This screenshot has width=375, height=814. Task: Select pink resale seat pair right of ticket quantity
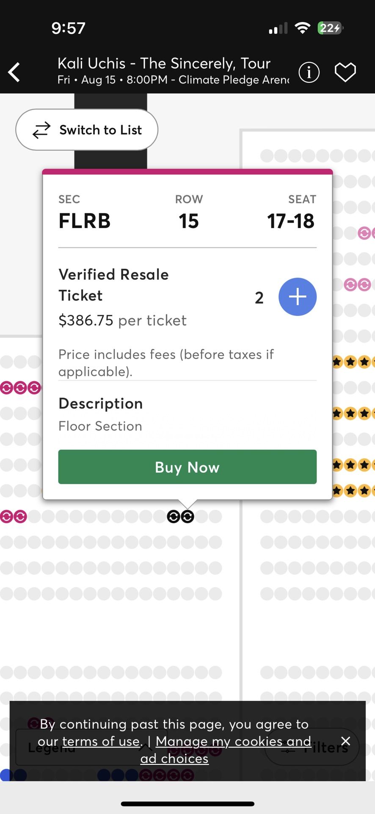pyautogui.click(x=358, y=284)
